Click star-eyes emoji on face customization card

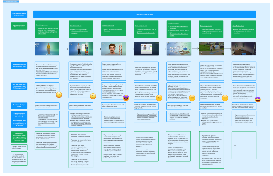[x=126, y=98]
